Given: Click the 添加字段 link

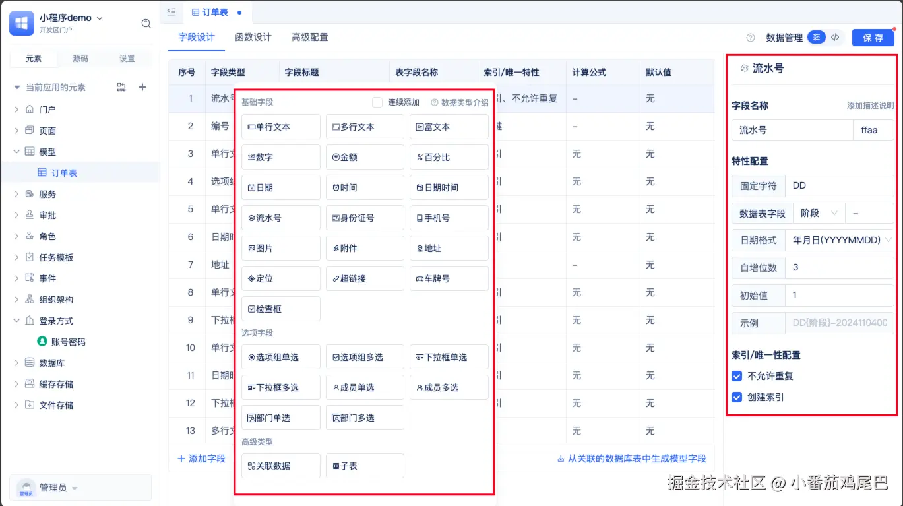Looking at the screenshot, I should [x=202, y=458].
